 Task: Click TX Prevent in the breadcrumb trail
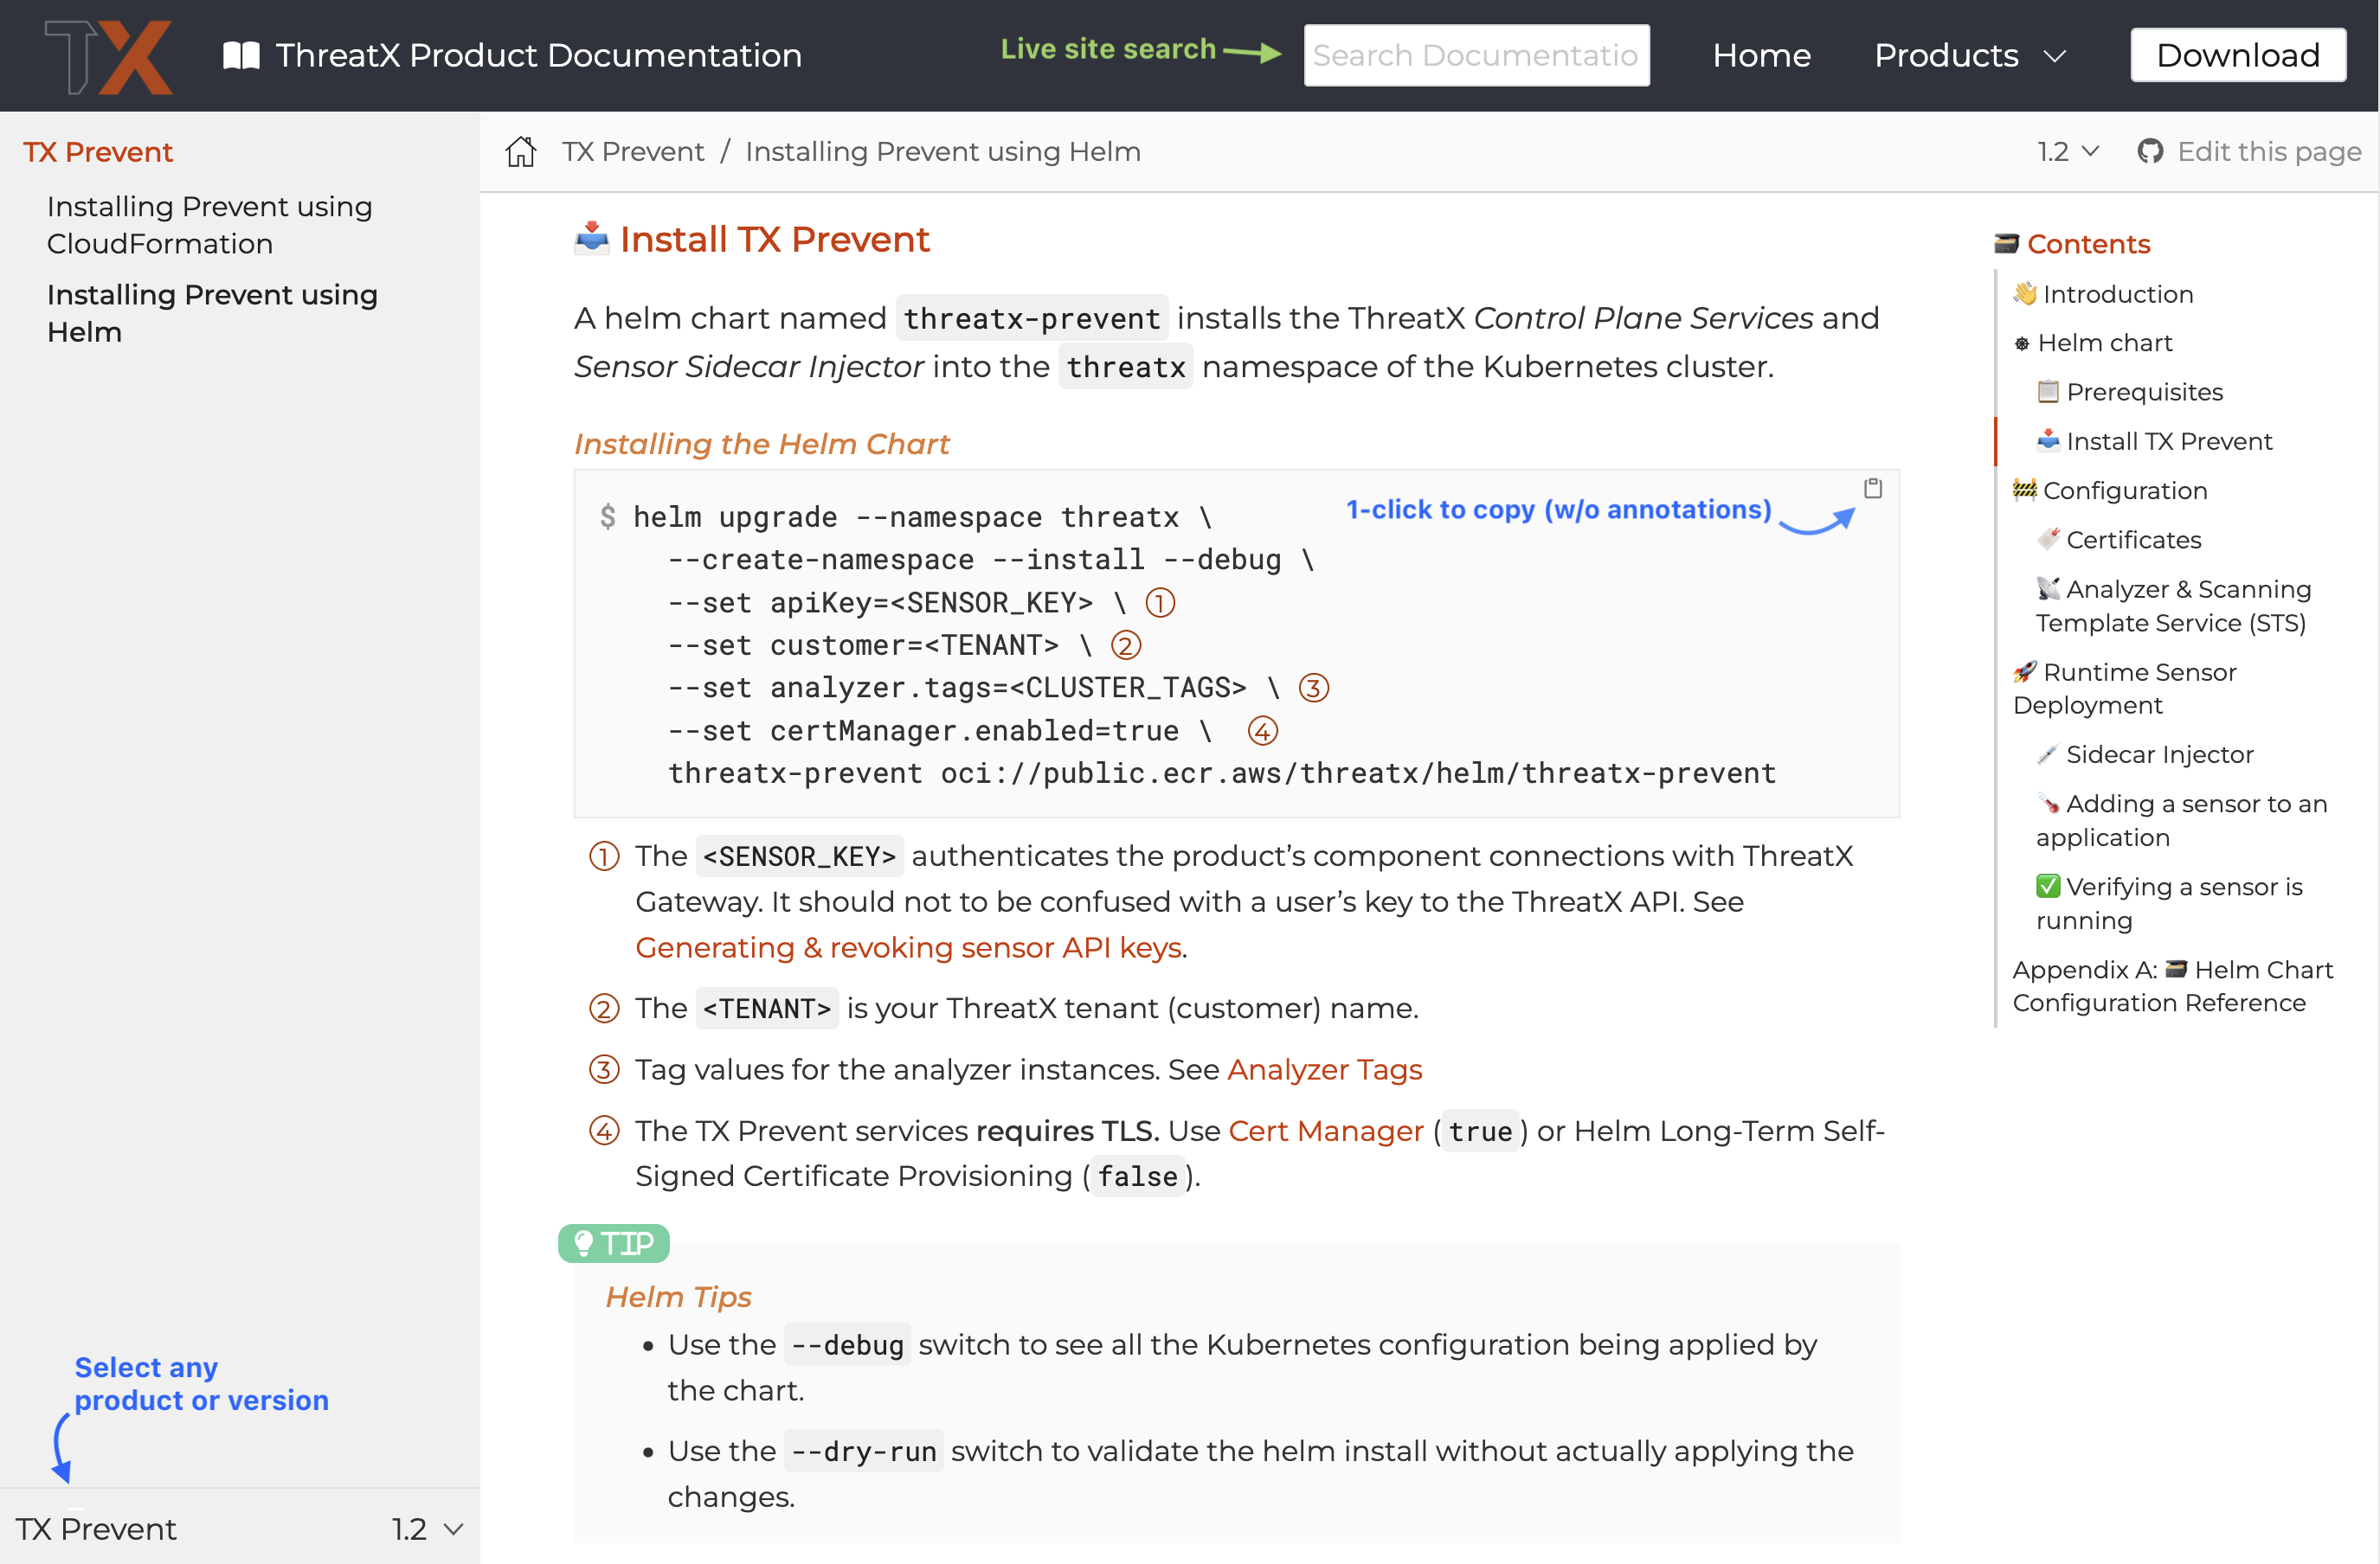click(x=633, y=151)
